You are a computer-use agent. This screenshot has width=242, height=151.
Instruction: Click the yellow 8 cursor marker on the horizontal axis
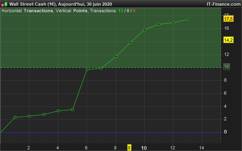tap(129, 148)
